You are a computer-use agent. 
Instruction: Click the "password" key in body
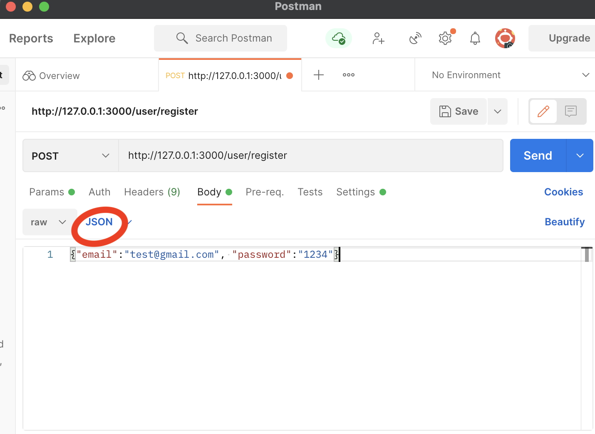point(262,254)
